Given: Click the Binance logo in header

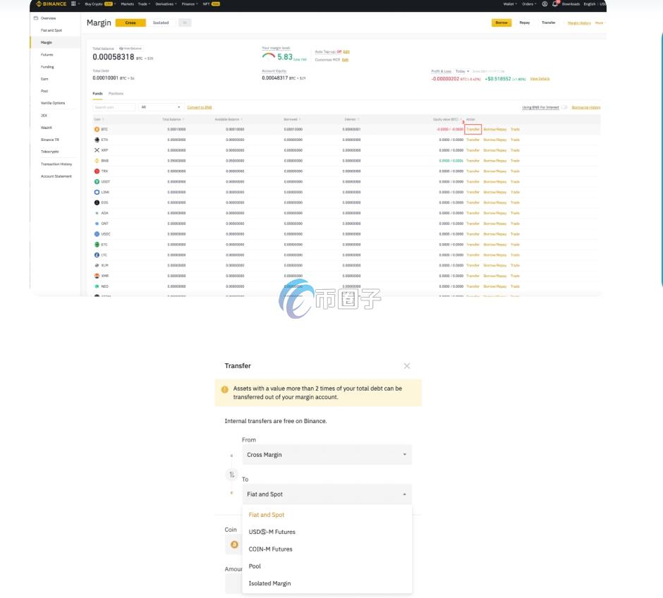Looking at the screenshot, I should tap(51, 4).
